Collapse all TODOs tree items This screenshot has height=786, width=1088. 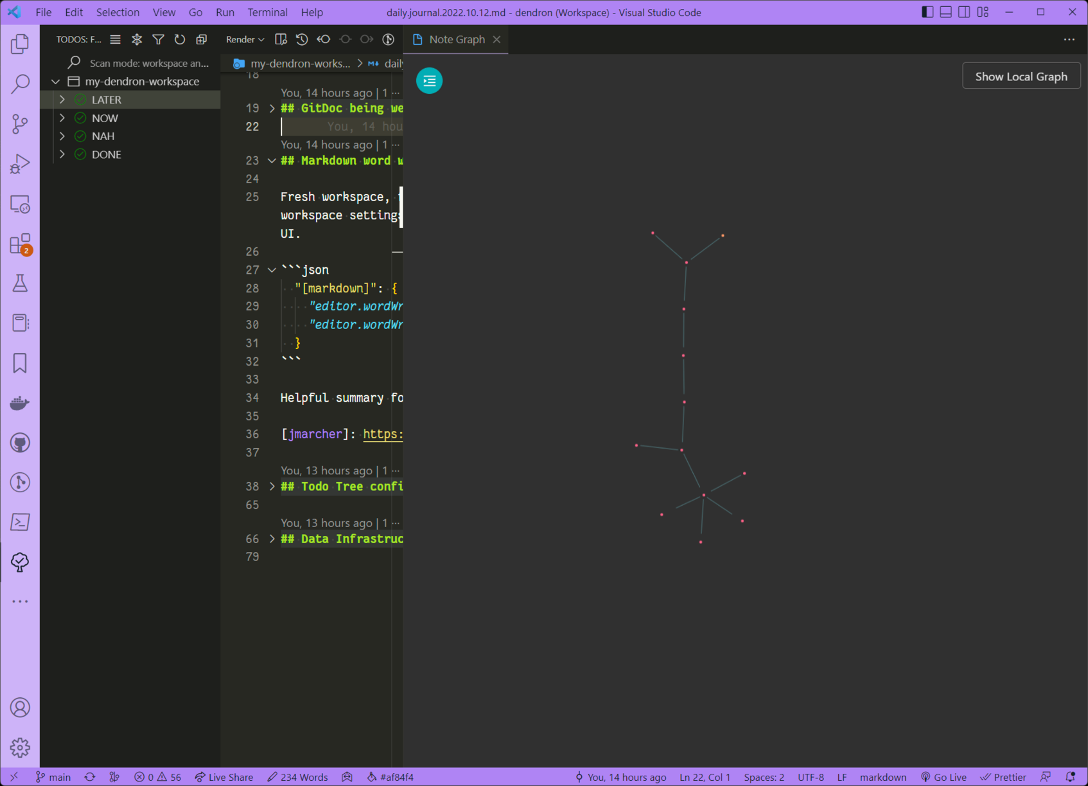202,39
